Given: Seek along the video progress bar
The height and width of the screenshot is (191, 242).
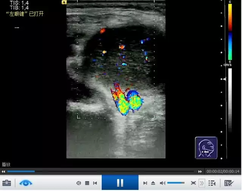Looking at the screenshot, I should tap(102, 172).
